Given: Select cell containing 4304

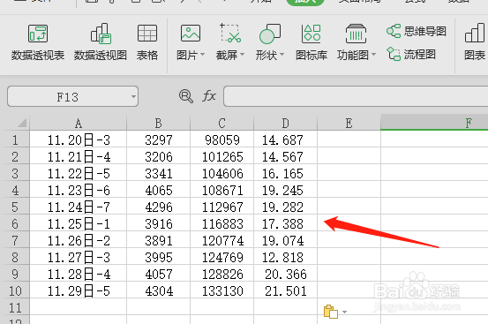Looking at the screenshot, I should [x=159, y=291].
